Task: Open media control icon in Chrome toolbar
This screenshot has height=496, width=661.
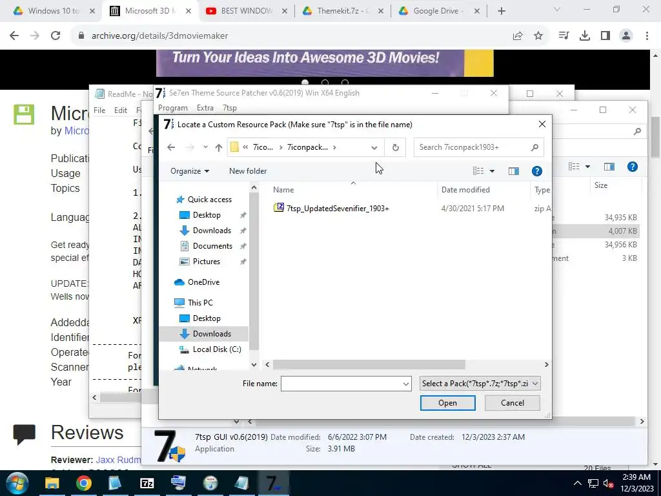Action: 564,36
